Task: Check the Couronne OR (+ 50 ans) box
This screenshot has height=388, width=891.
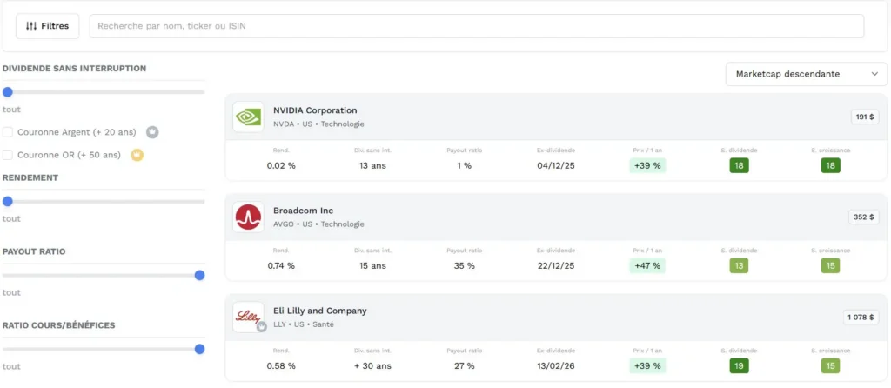Action: (8, 155)
